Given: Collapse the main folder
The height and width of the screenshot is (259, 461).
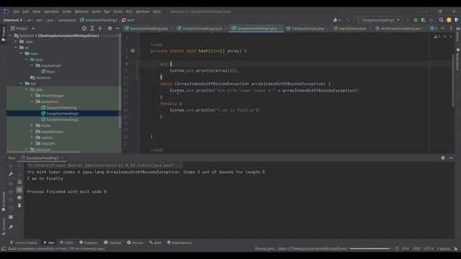Looking at the screenshot, I should [x=21, y=53].
